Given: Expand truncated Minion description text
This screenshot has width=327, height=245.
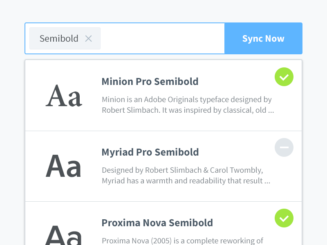Looking at the screenshot, I should point(188,105).
